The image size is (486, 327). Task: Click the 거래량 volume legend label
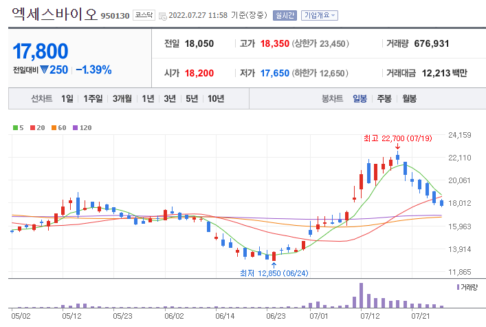[470, 287]
